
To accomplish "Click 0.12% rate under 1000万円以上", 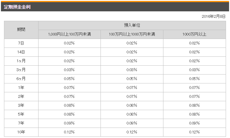I will tap(194, 132).
